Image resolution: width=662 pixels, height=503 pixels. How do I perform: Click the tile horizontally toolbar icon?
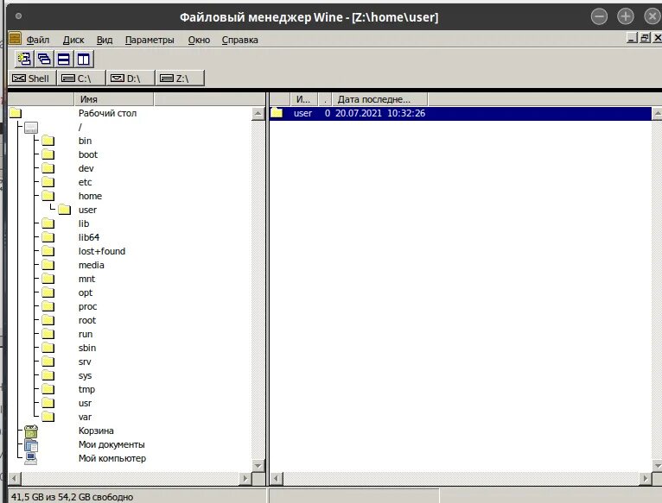tap(64, 59)
